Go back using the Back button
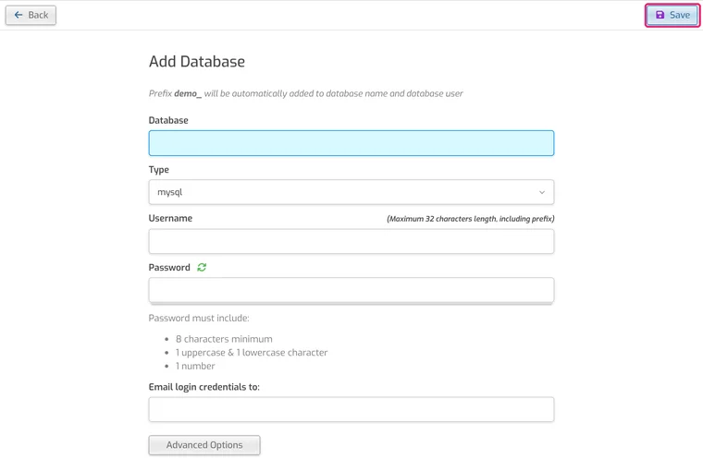This screenshot has width=703, height=459. [x=31, y=15]
